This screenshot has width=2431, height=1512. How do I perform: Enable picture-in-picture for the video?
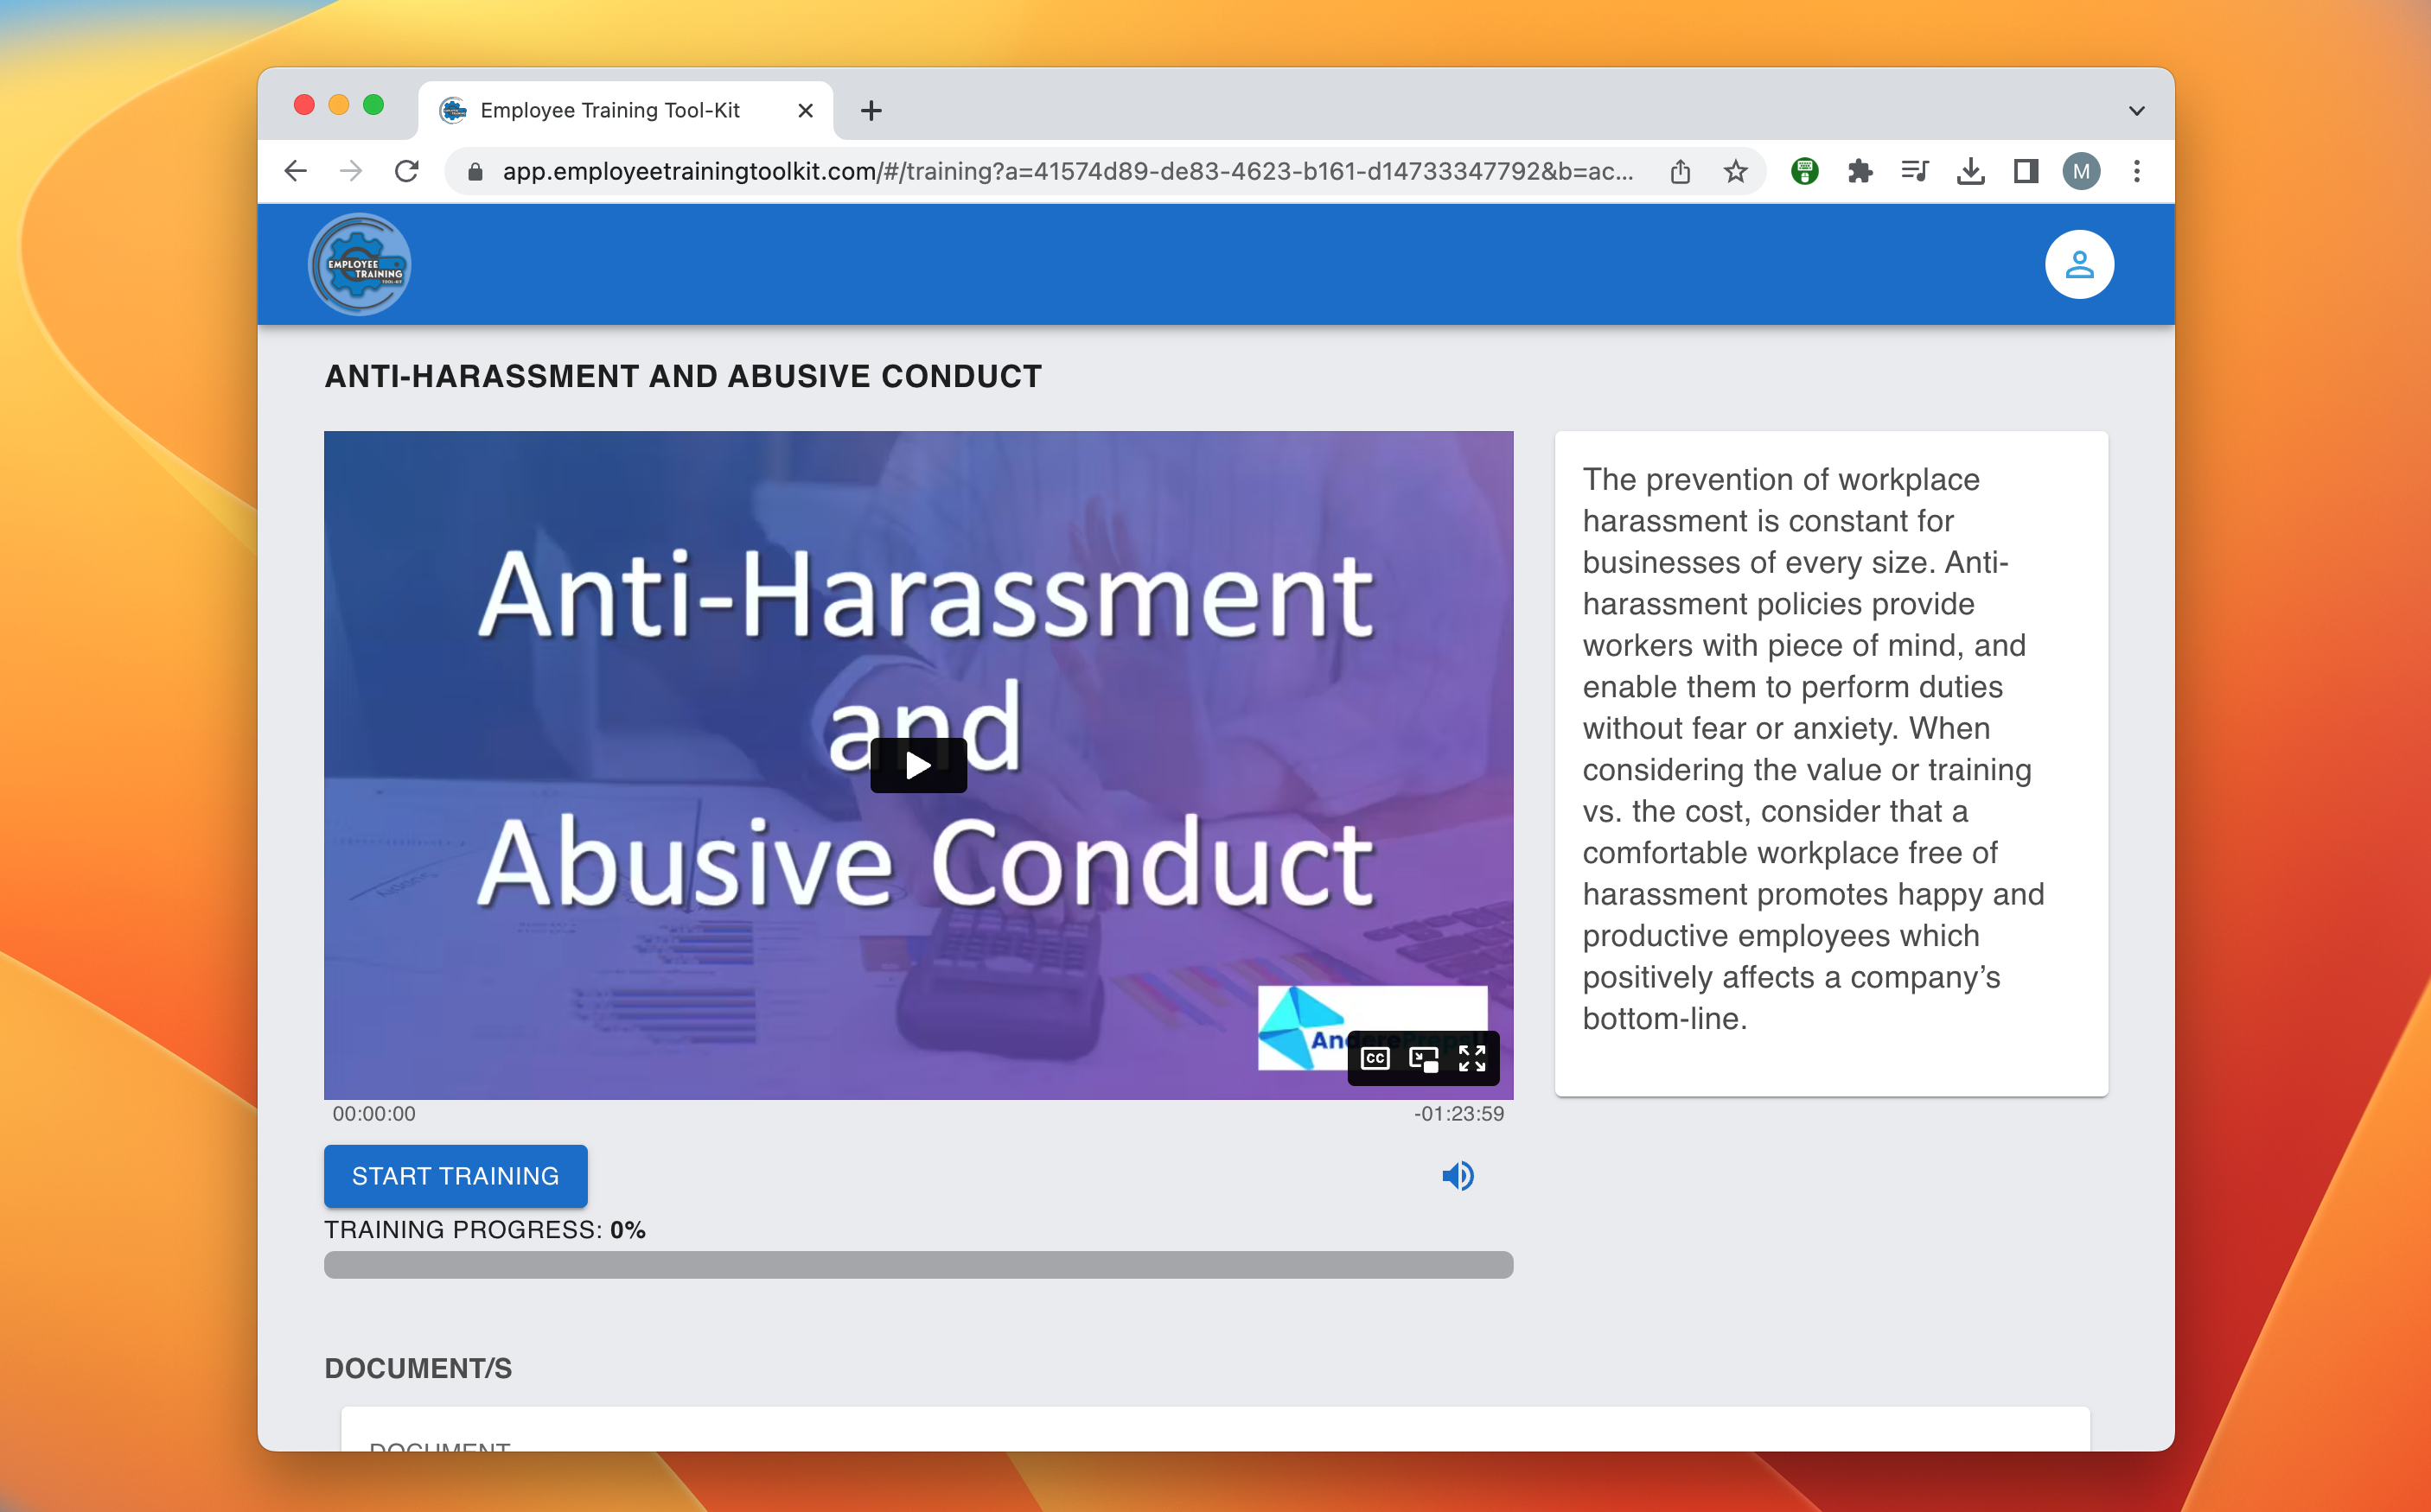[x=1423, y=1058]
